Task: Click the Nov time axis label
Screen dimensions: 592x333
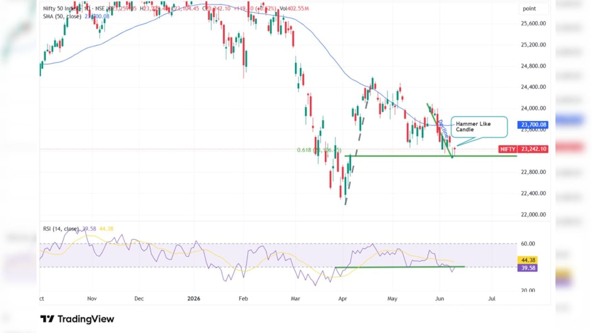Action: (x=92, y=298)
